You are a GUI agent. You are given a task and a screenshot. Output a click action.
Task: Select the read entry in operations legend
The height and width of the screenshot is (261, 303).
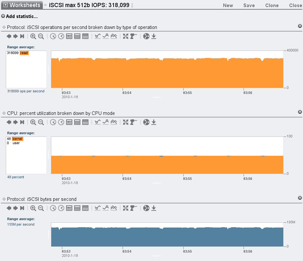tap(24, 53)
